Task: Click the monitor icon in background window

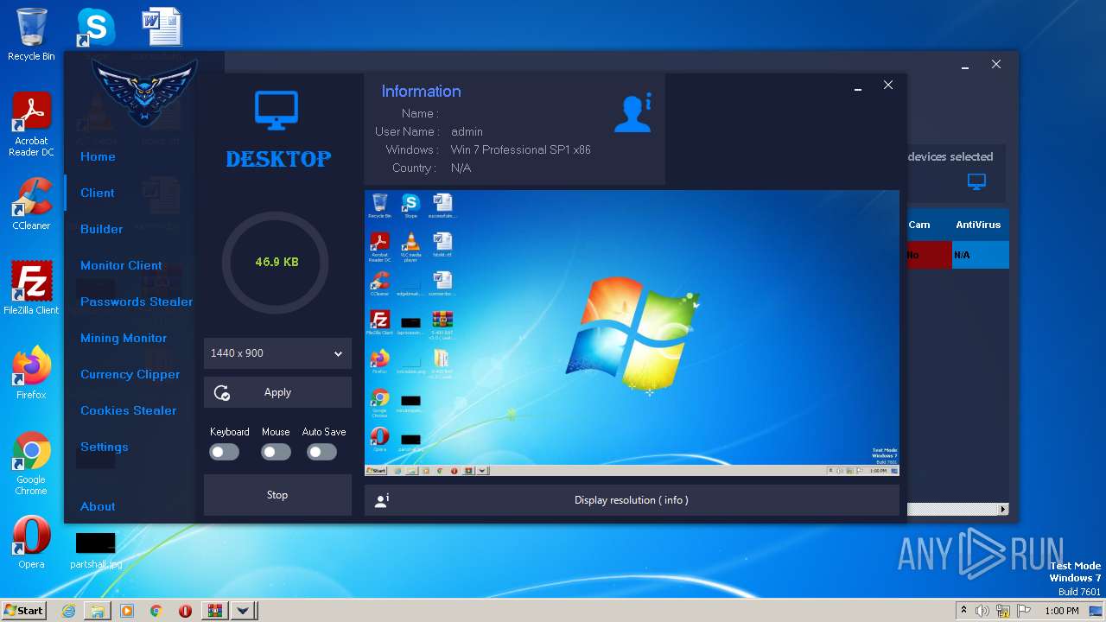Action: (976, 181)
